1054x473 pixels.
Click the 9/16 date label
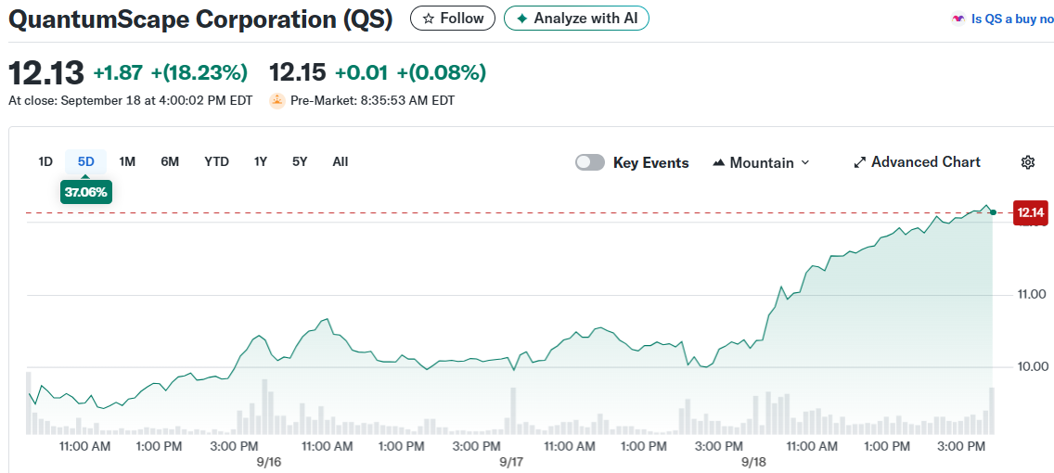[267, 462]
